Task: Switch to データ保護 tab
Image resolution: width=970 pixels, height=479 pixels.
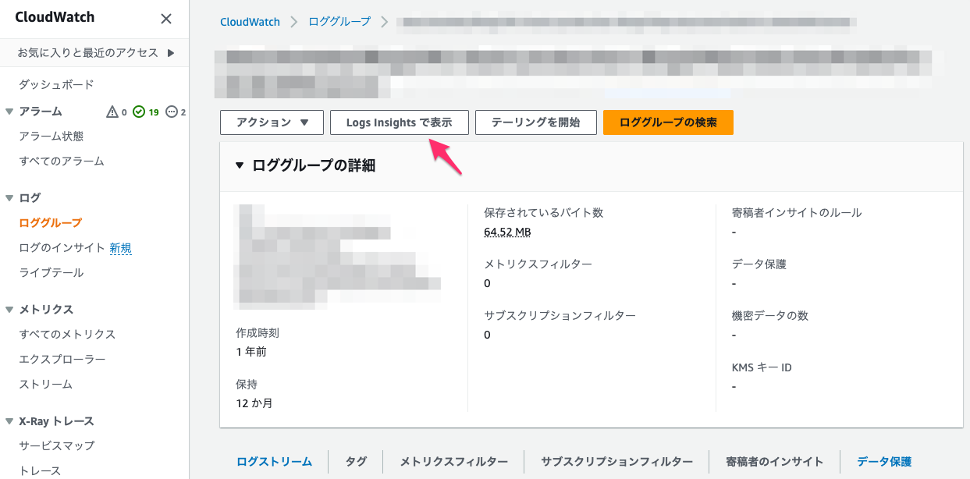Action: [884, 462]
